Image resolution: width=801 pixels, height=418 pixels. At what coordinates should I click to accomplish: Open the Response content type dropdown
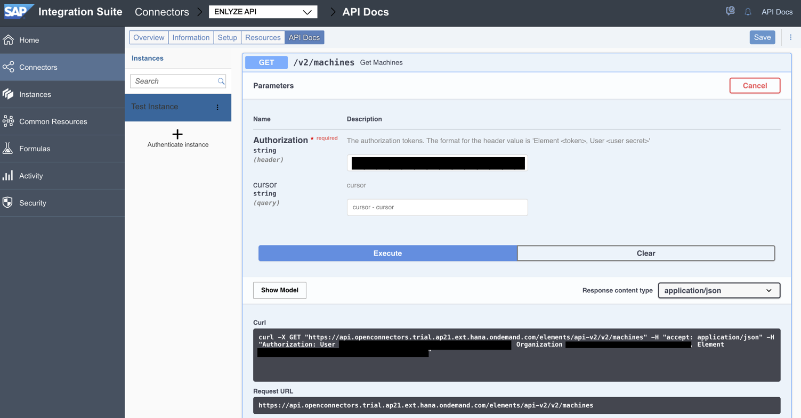tap(718, 290)
